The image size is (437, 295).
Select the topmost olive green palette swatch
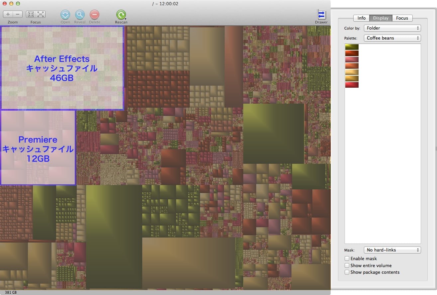[352, 47]
